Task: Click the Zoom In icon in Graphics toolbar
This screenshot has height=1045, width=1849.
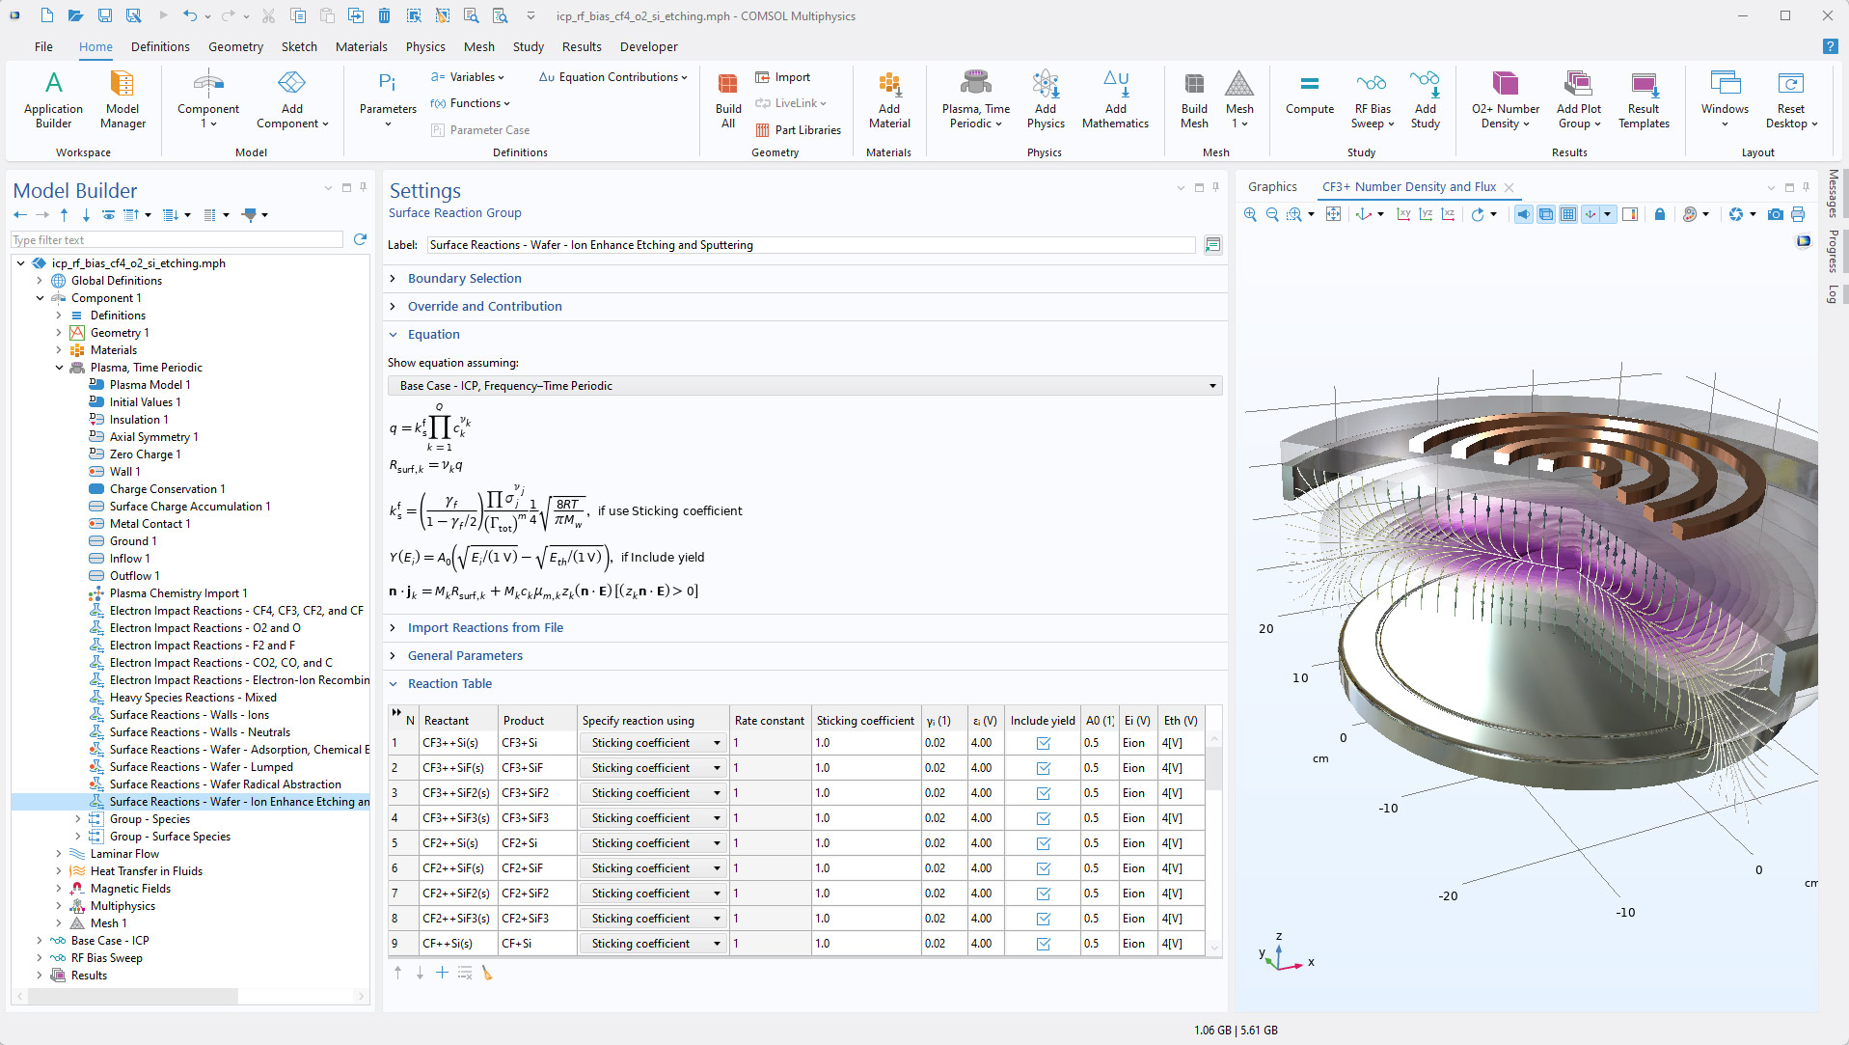Action: [1250, 214]
